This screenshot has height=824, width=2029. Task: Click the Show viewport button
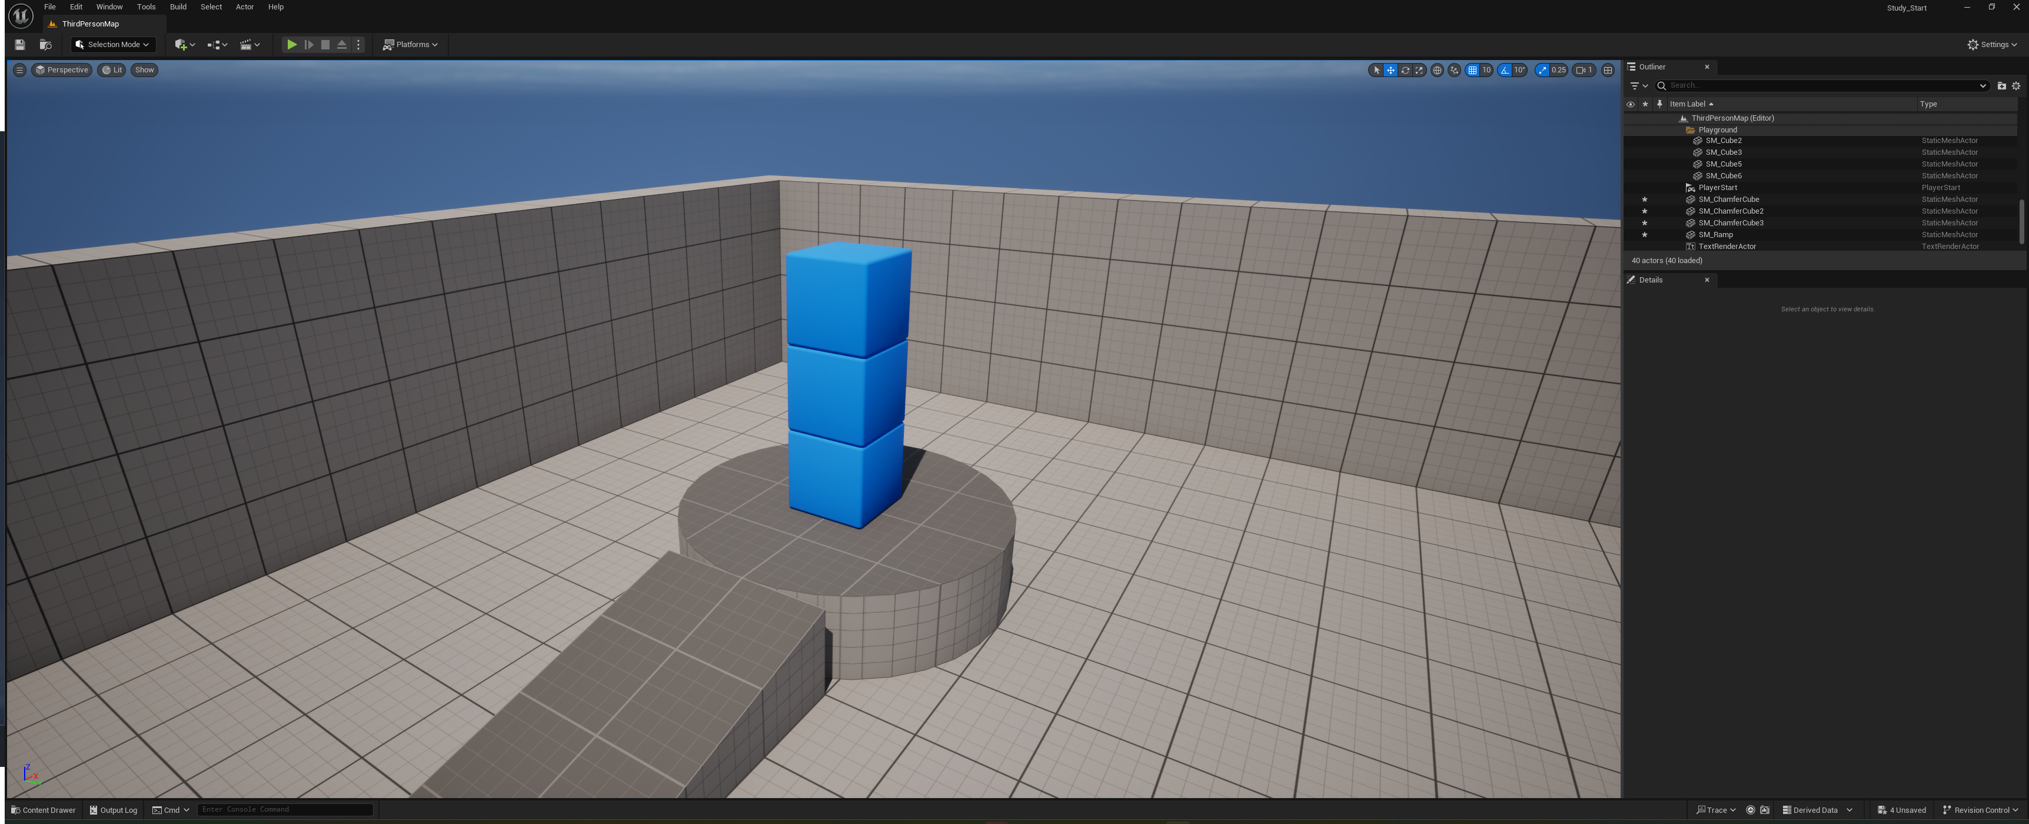144,70
